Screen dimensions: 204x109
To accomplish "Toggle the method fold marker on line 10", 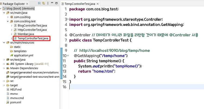I will tap(68, 56).
